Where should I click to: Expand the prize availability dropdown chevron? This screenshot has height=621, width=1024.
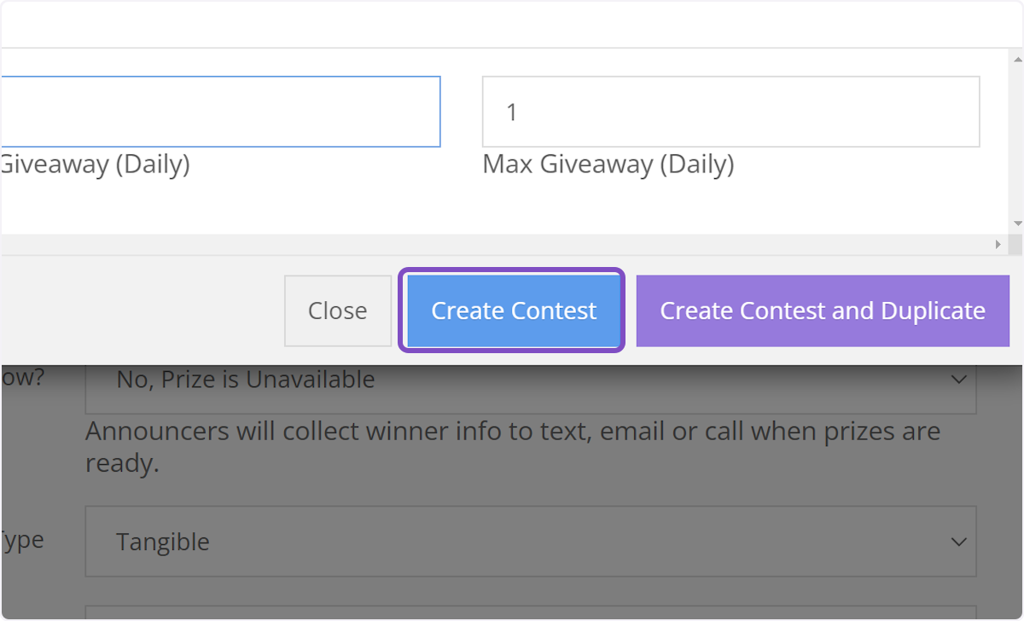(957, 379)
